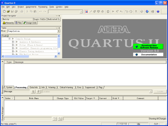Click the blue Programmer diamond icon
The height and width of the screenshot is (126, 168).
click(147, 11)
